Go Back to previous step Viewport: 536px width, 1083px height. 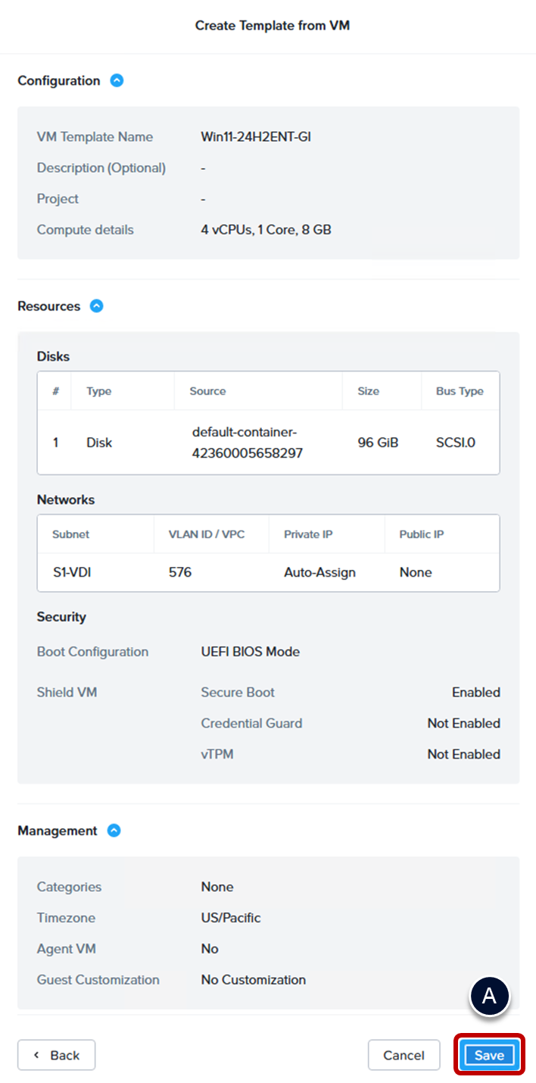tap(57, 1055)
